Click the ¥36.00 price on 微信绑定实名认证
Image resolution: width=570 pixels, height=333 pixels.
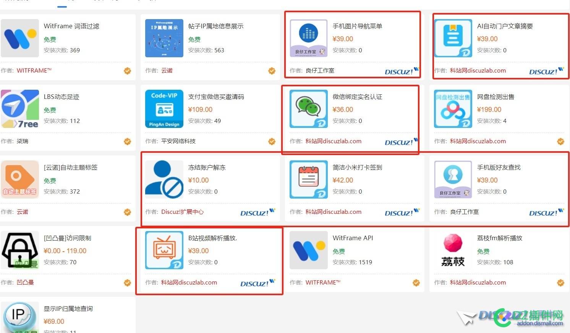[x=343, y=110]
